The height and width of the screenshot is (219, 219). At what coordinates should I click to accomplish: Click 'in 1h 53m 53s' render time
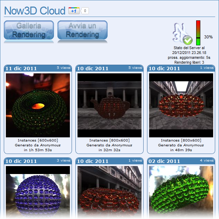(38, 150)
